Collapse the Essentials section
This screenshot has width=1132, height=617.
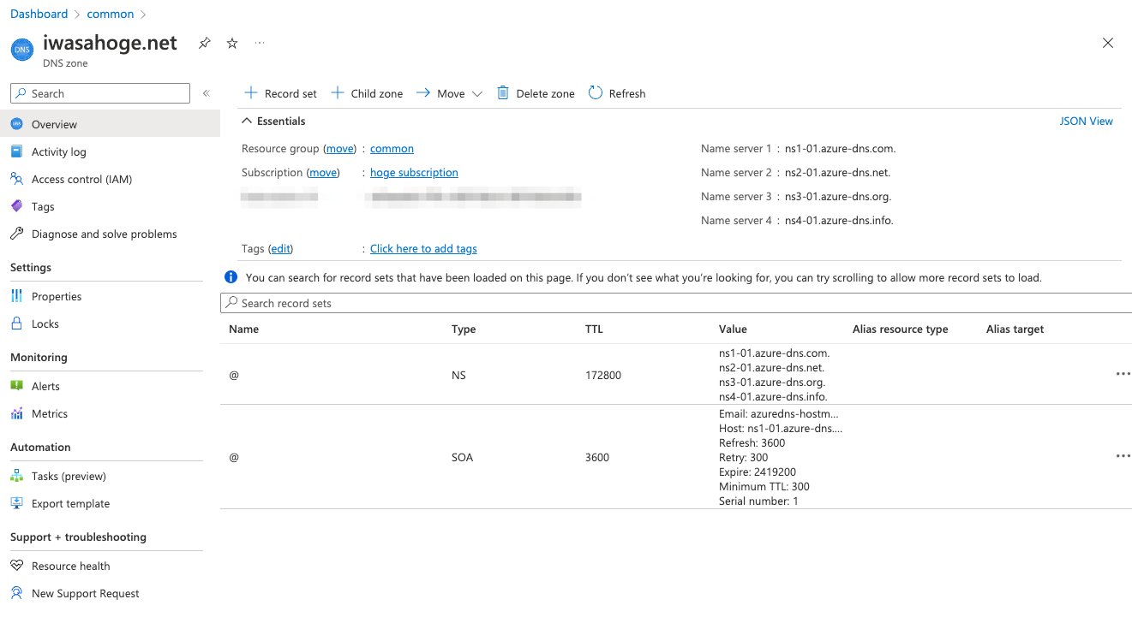248,121
